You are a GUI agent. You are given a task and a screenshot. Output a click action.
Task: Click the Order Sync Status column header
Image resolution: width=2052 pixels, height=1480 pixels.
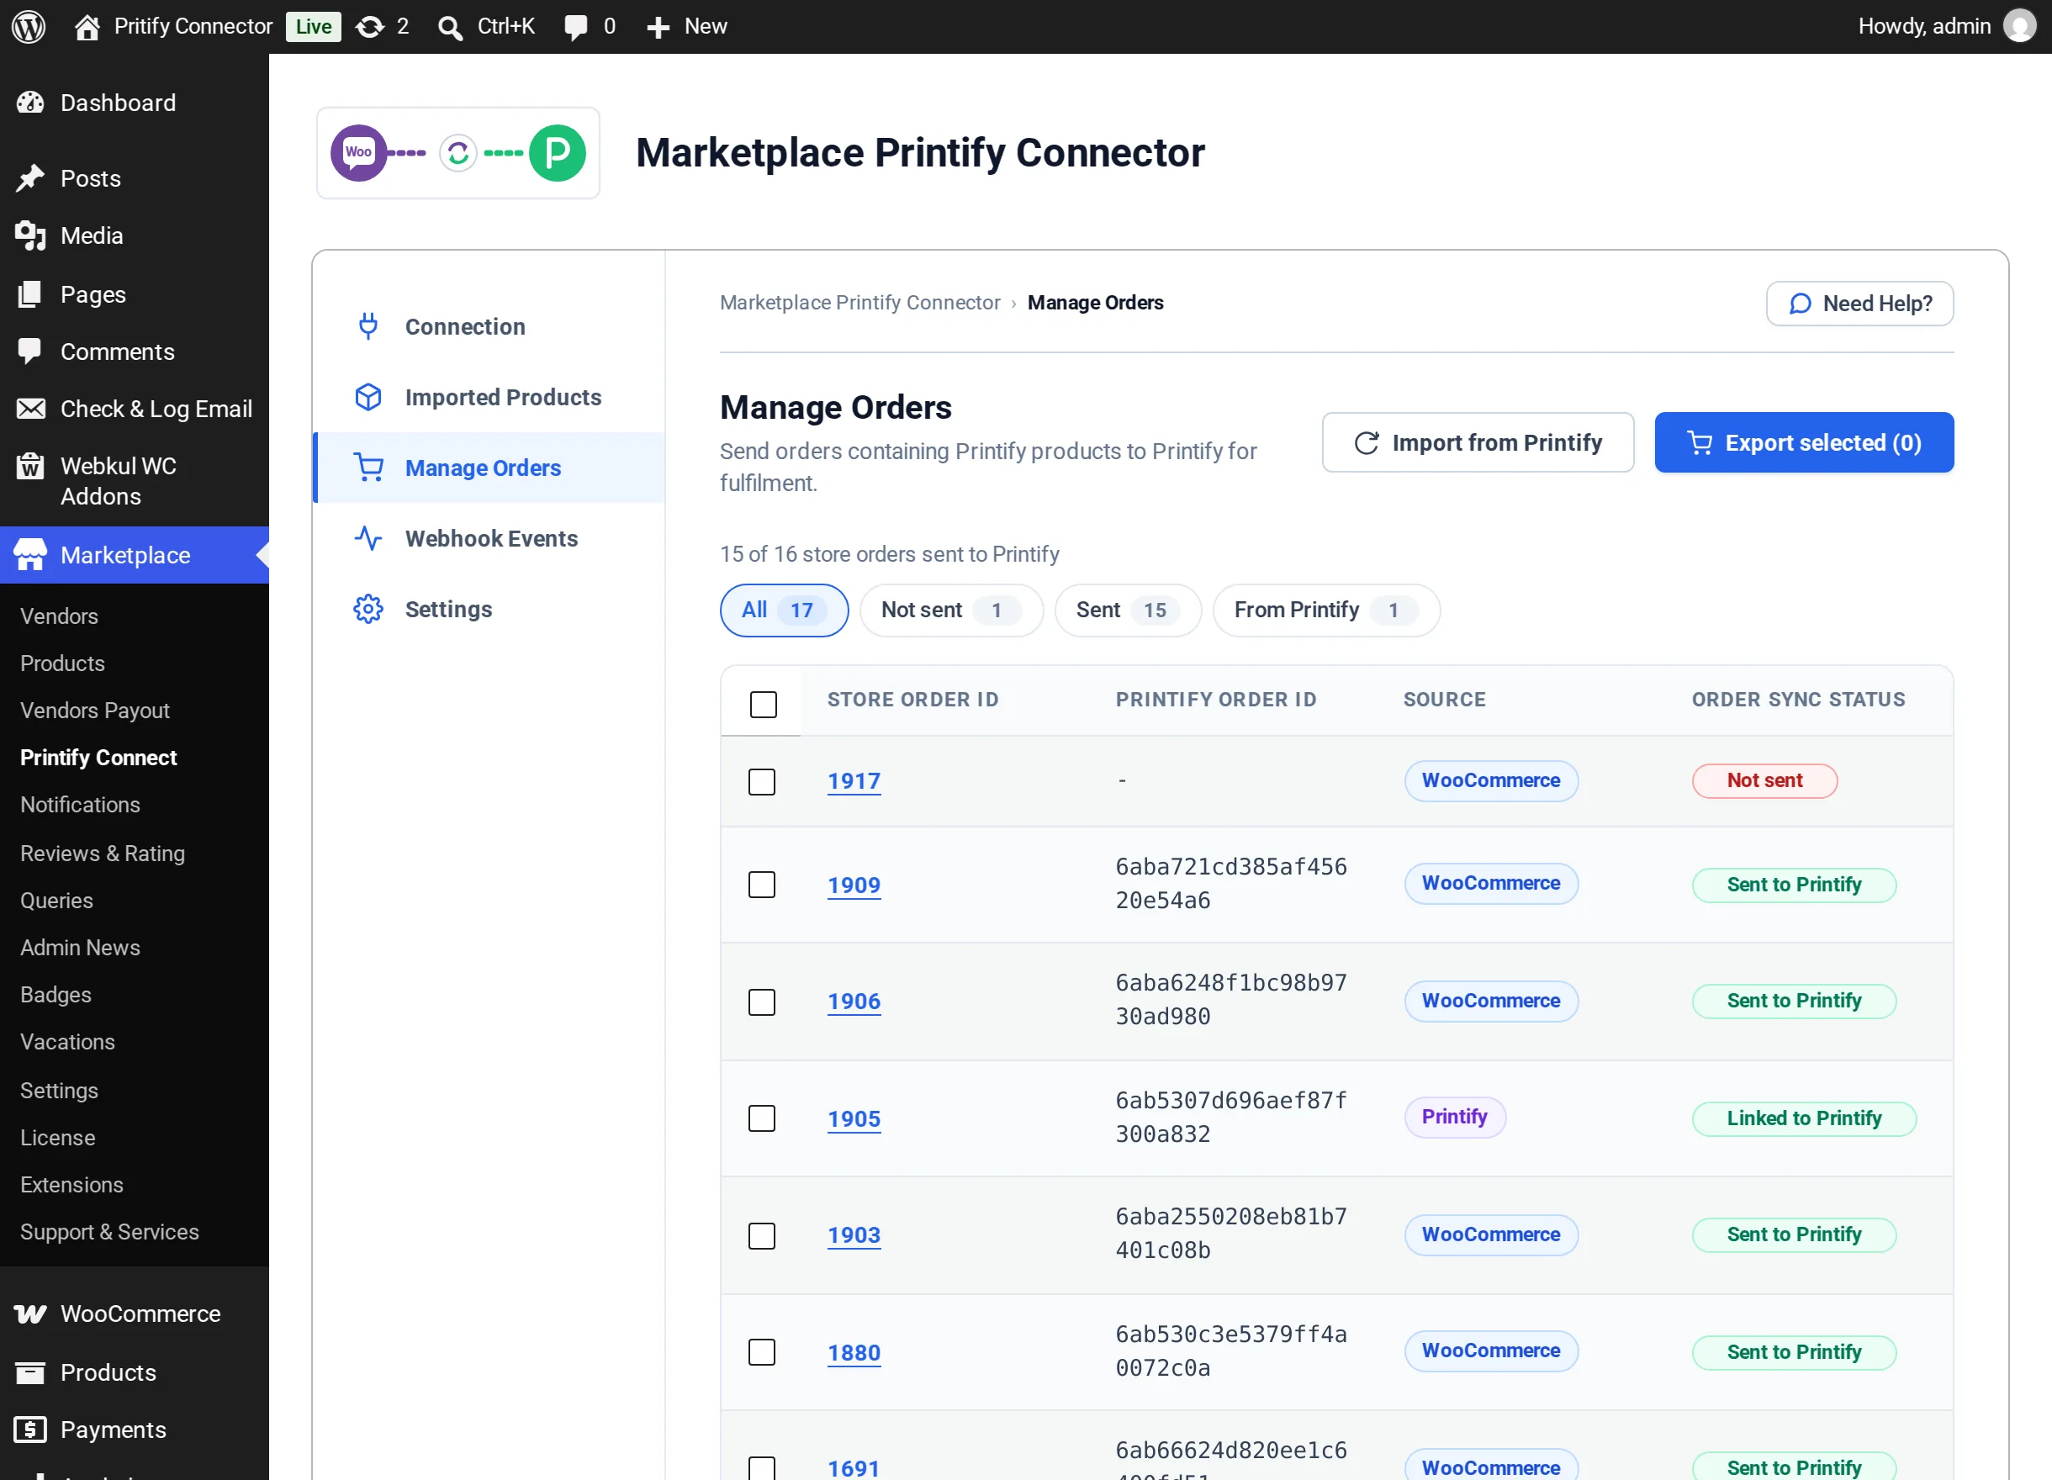pyautogui.click(x=1798, y=700)
